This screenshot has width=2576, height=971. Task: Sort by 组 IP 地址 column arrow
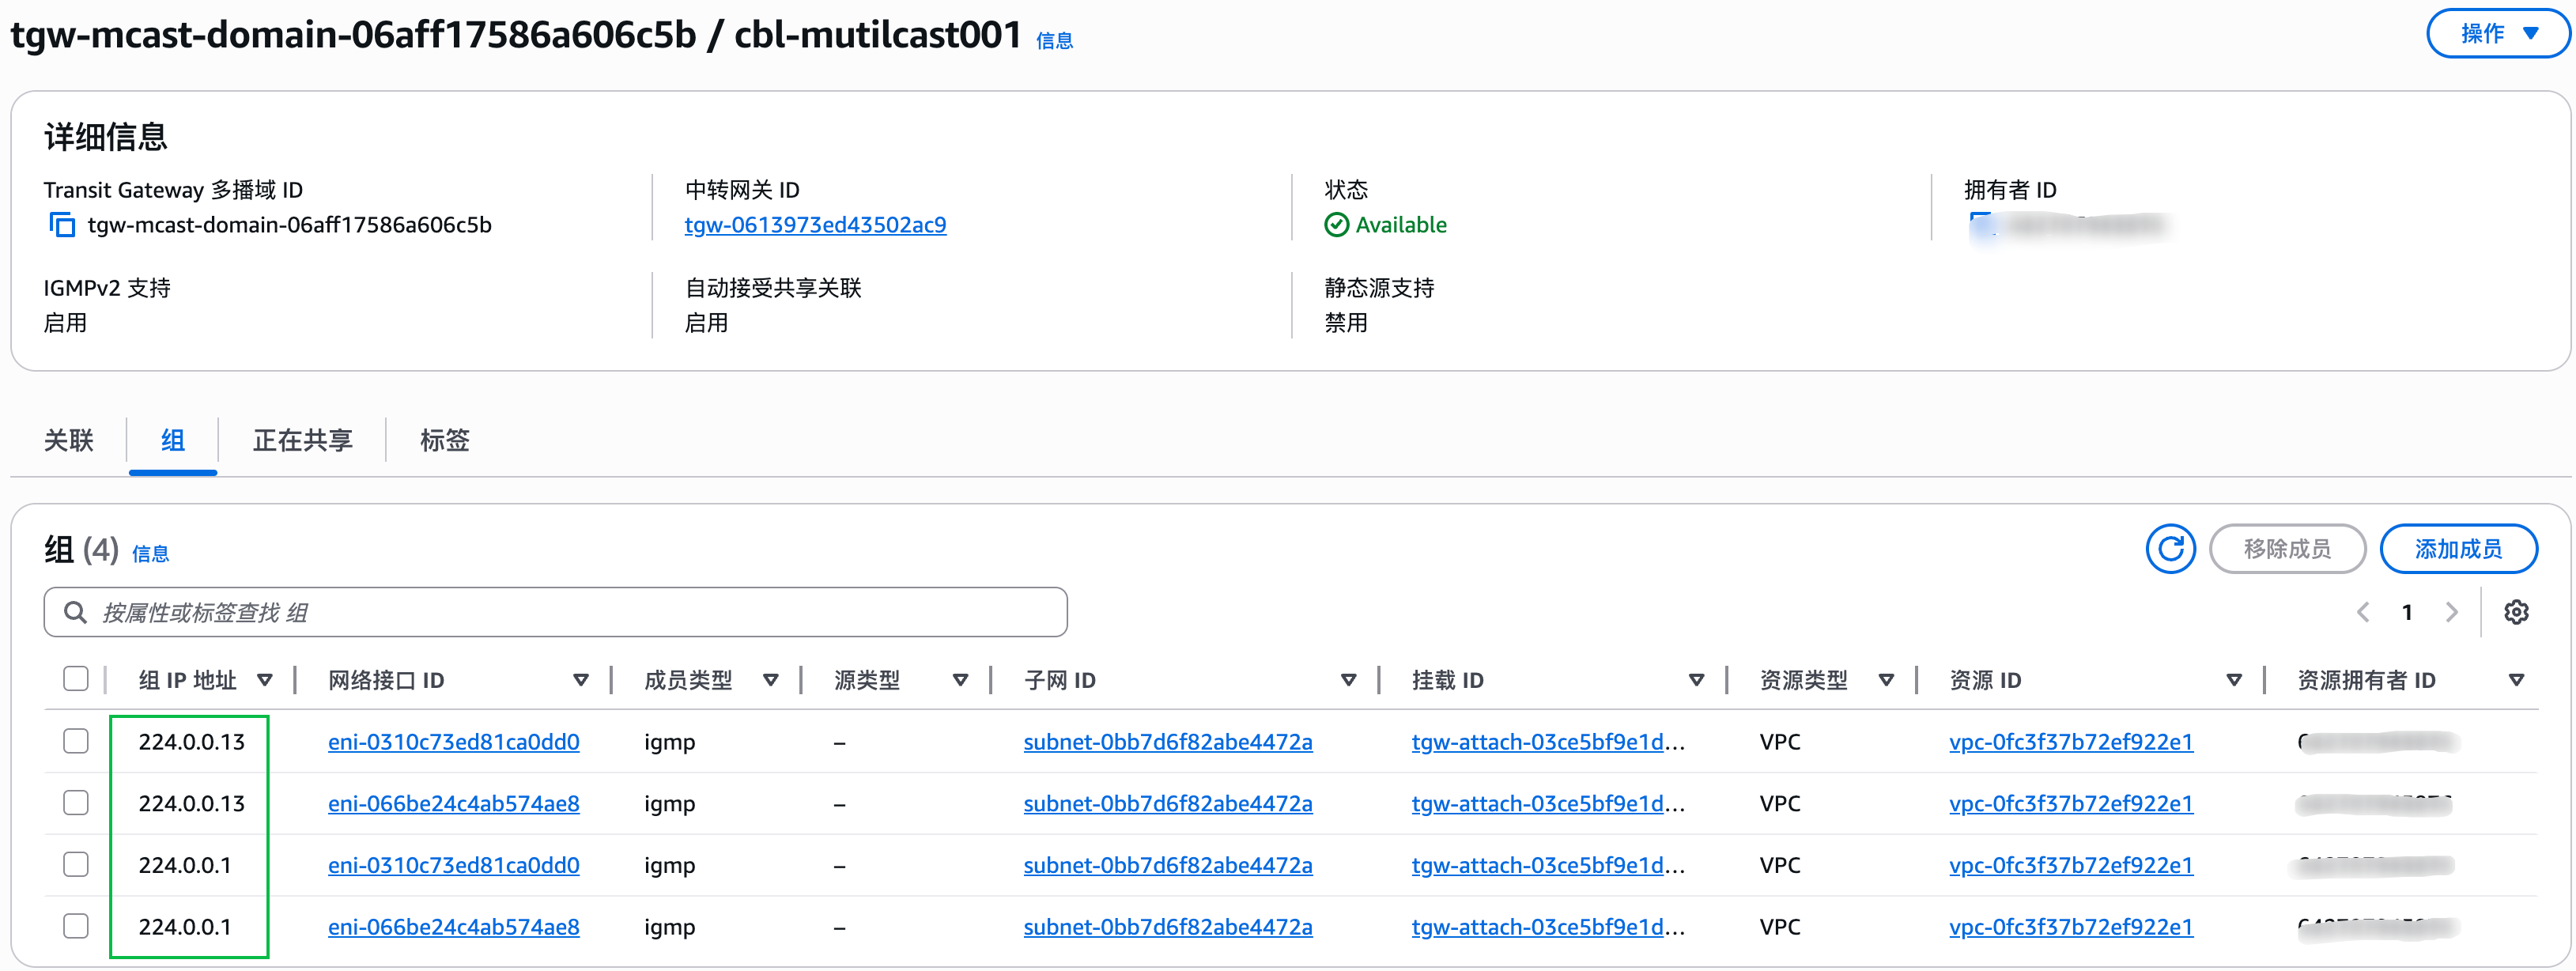pos(265,680)
